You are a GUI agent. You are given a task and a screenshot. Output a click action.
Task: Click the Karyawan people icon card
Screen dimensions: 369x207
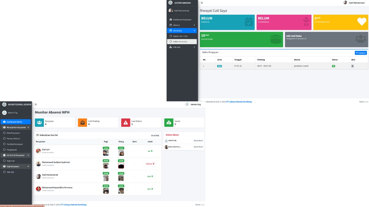click(39, 123)
